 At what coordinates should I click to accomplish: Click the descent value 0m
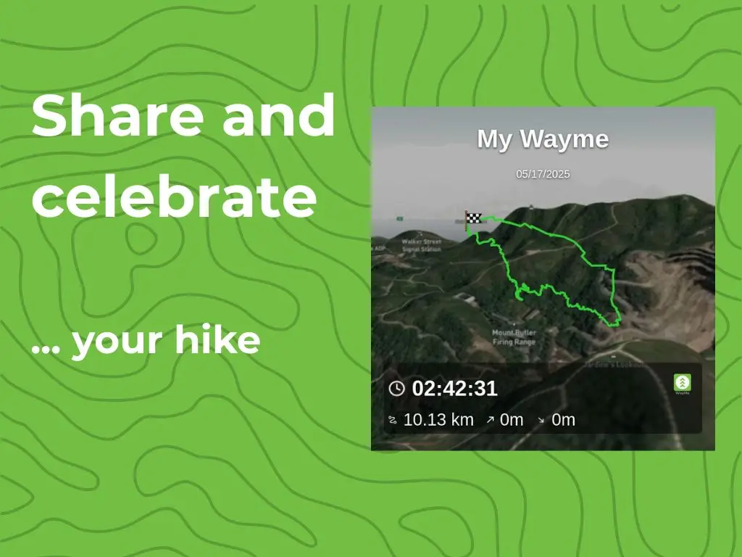click(x=563, y=420)
